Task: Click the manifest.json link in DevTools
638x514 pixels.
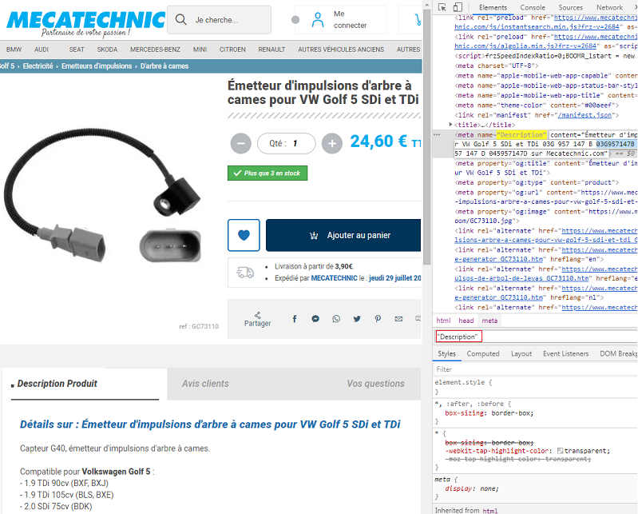Action: pyautogui.click(x=585, y=115)
